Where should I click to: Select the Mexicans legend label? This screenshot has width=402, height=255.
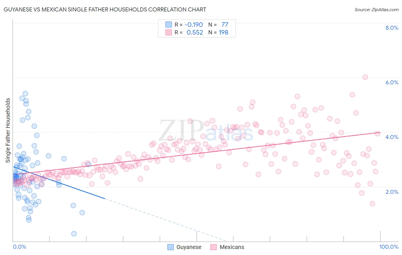(x=232, y=247)
